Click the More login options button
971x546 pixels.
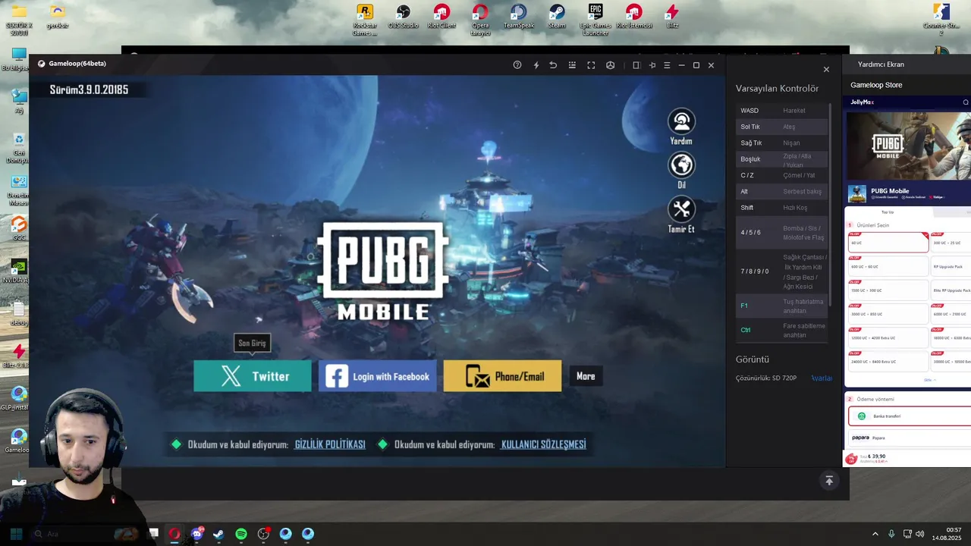coord(586,376)
